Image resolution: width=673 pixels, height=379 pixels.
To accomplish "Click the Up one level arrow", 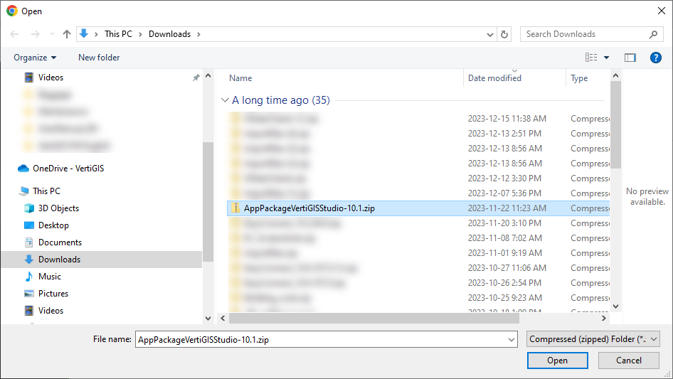I will click(67, 34).
